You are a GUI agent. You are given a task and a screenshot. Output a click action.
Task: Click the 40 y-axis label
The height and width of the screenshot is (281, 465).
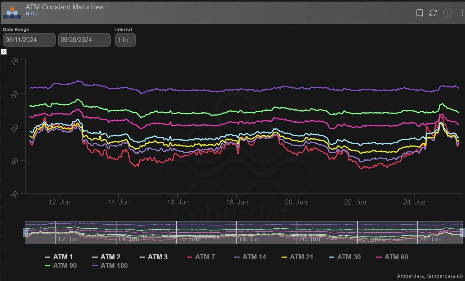[14, 161]
